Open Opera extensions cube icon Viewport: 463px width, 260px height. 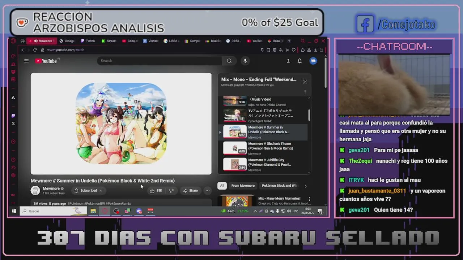(303, 50)
